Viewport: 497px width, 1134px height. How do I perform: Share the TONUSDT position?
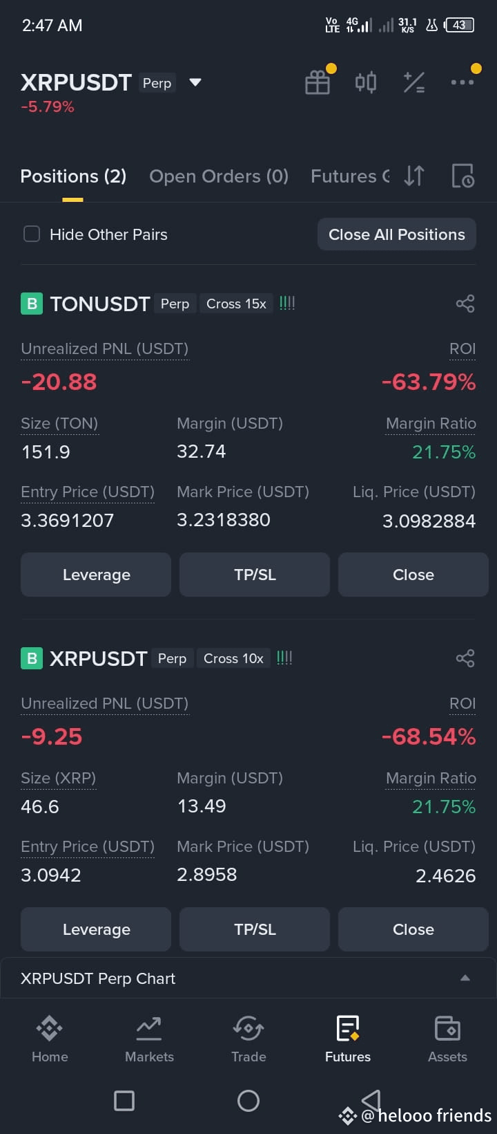pos(465,304)
